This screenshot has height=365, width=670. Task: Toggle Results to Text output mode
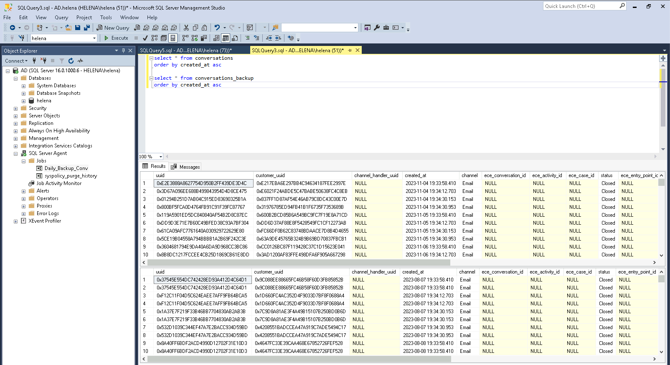[x=216, y=38]
